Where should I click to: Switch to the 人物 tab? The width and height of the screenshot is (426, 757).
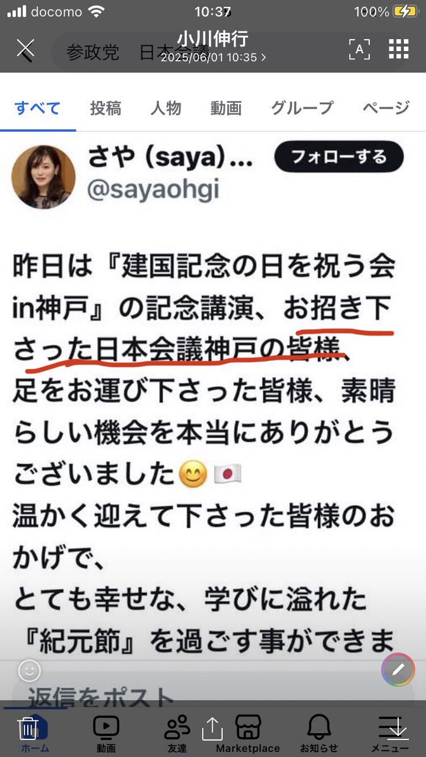click(x=166, y=108)
